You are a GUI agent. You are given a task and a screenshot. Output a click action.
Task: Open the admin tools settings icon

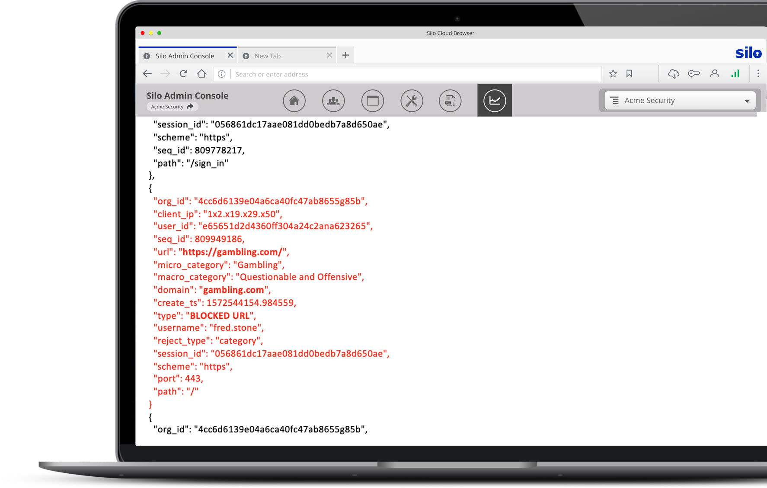click(412, 101)
